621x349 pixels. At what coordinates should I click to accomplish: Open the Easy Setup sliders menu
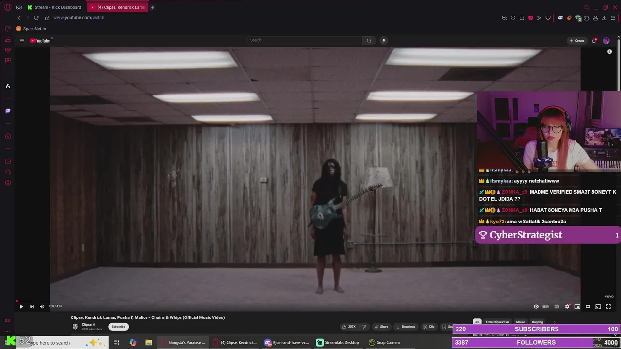coord(613,18)
